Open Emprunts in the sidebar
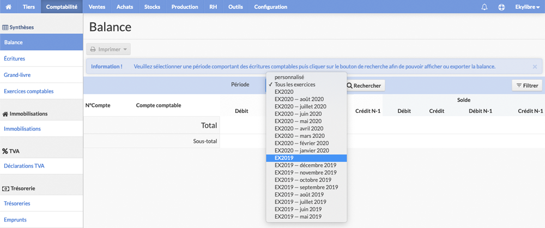The image size is (545, 228). [41, 220]
